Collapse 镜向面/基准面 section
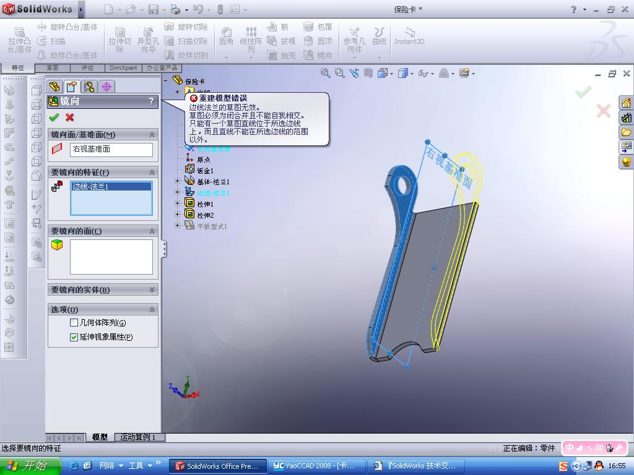 152,134
